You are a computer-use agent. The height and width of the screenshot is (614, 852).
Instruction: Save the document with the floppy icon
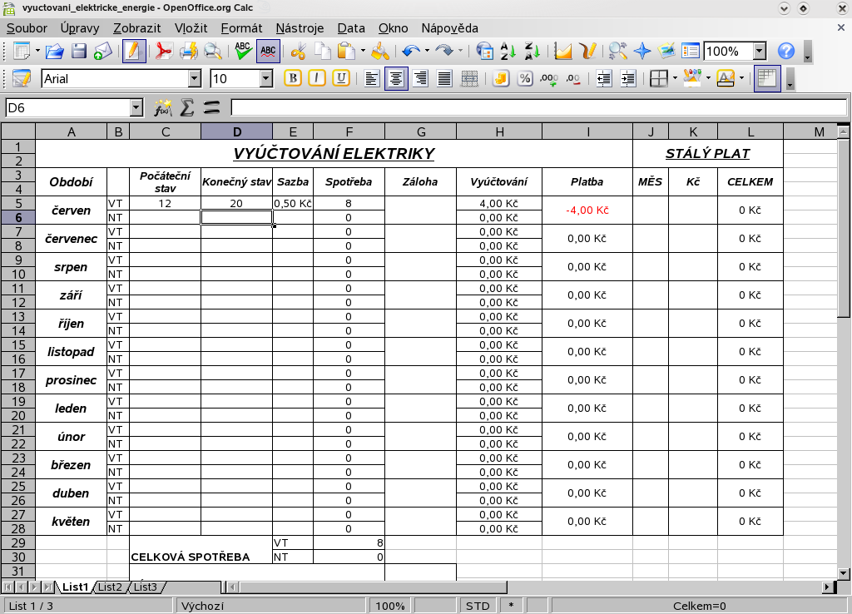[x=79, y=51]
